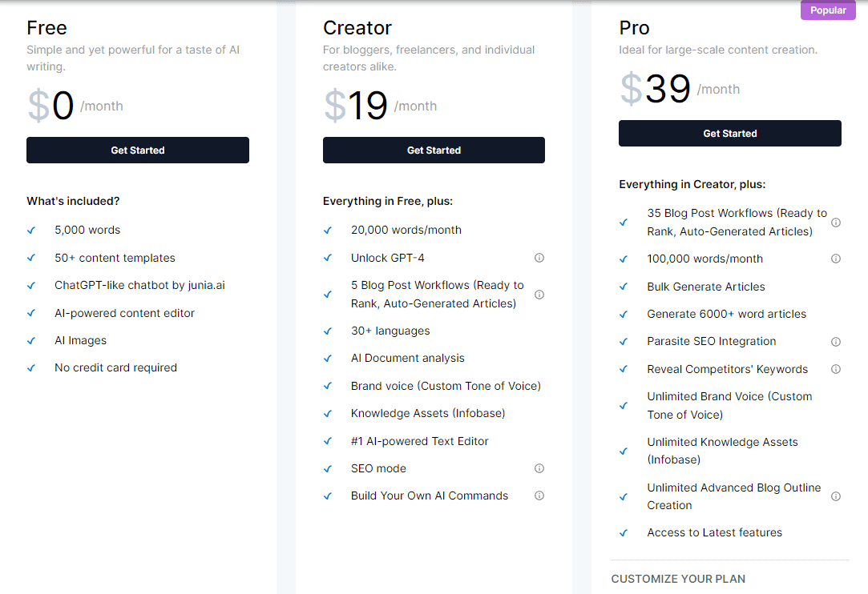Click the Access to Latest features entry

714,532
